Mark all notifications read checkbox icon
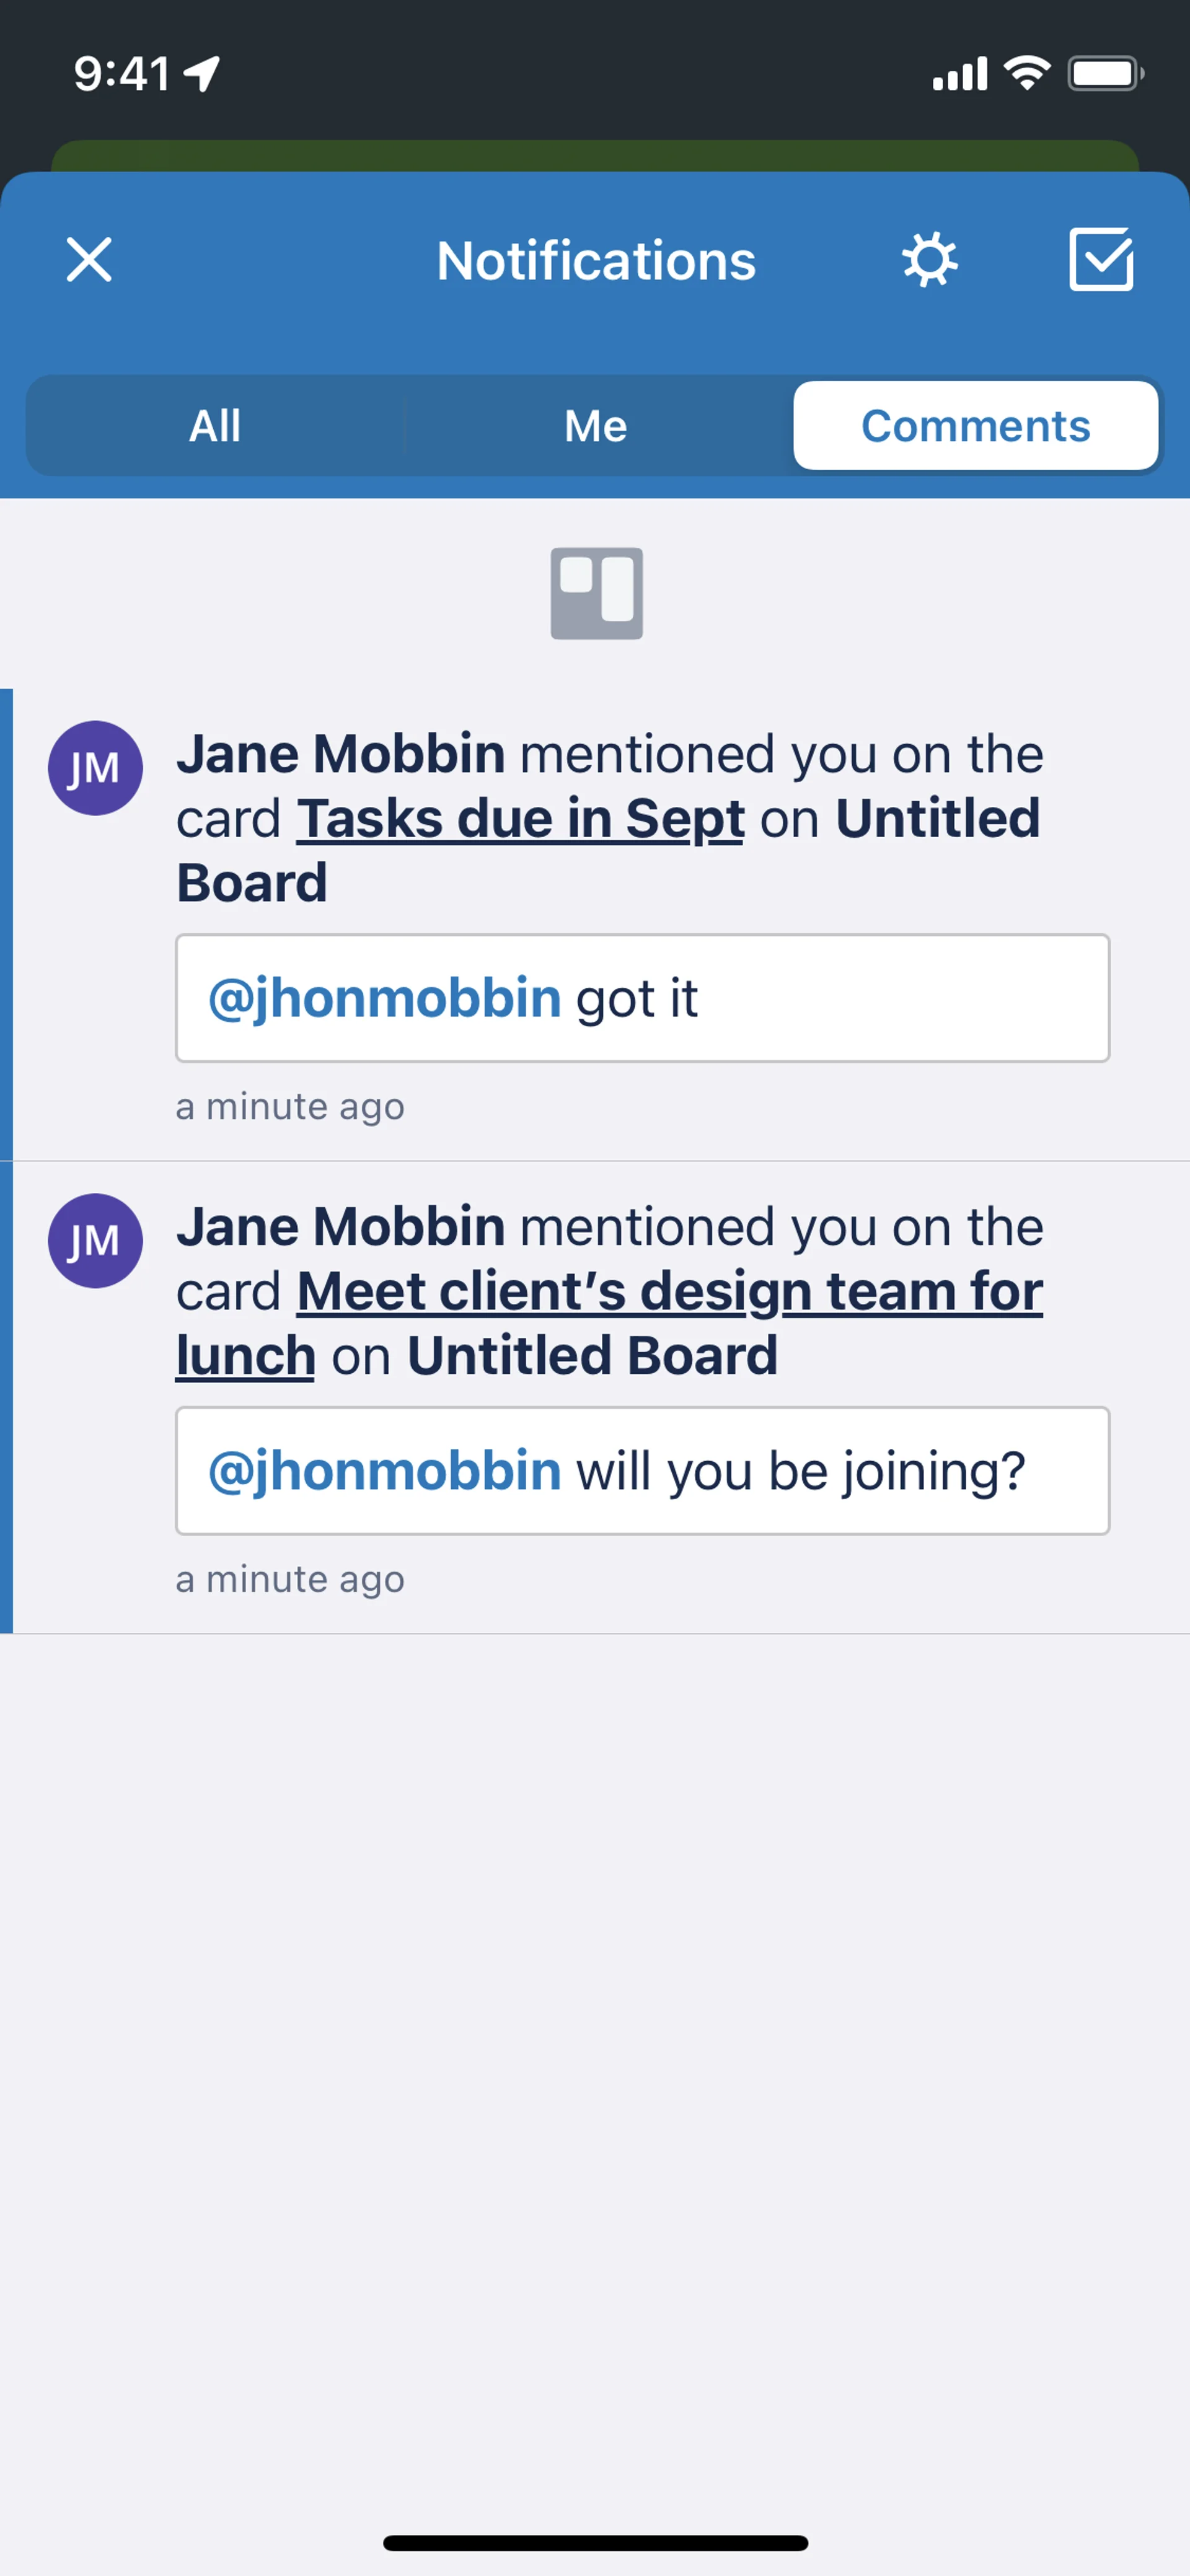The height and width of the screenshot is (2576, 1190). tap(1100, 260)
